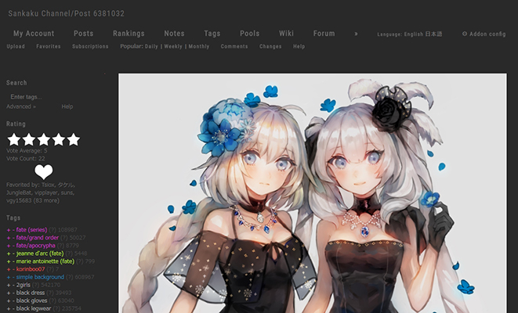Open user Tsiox who favorited
Screen dimensions: 518x313
tap(48, 185)
